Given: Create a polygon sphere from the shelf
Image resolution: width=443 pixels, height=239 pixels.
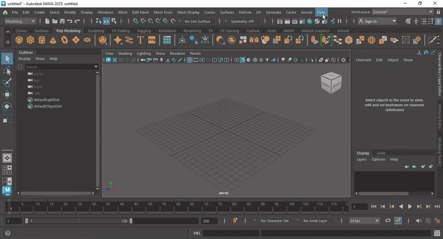Looking at the screenshot, I should click(19, 40).
